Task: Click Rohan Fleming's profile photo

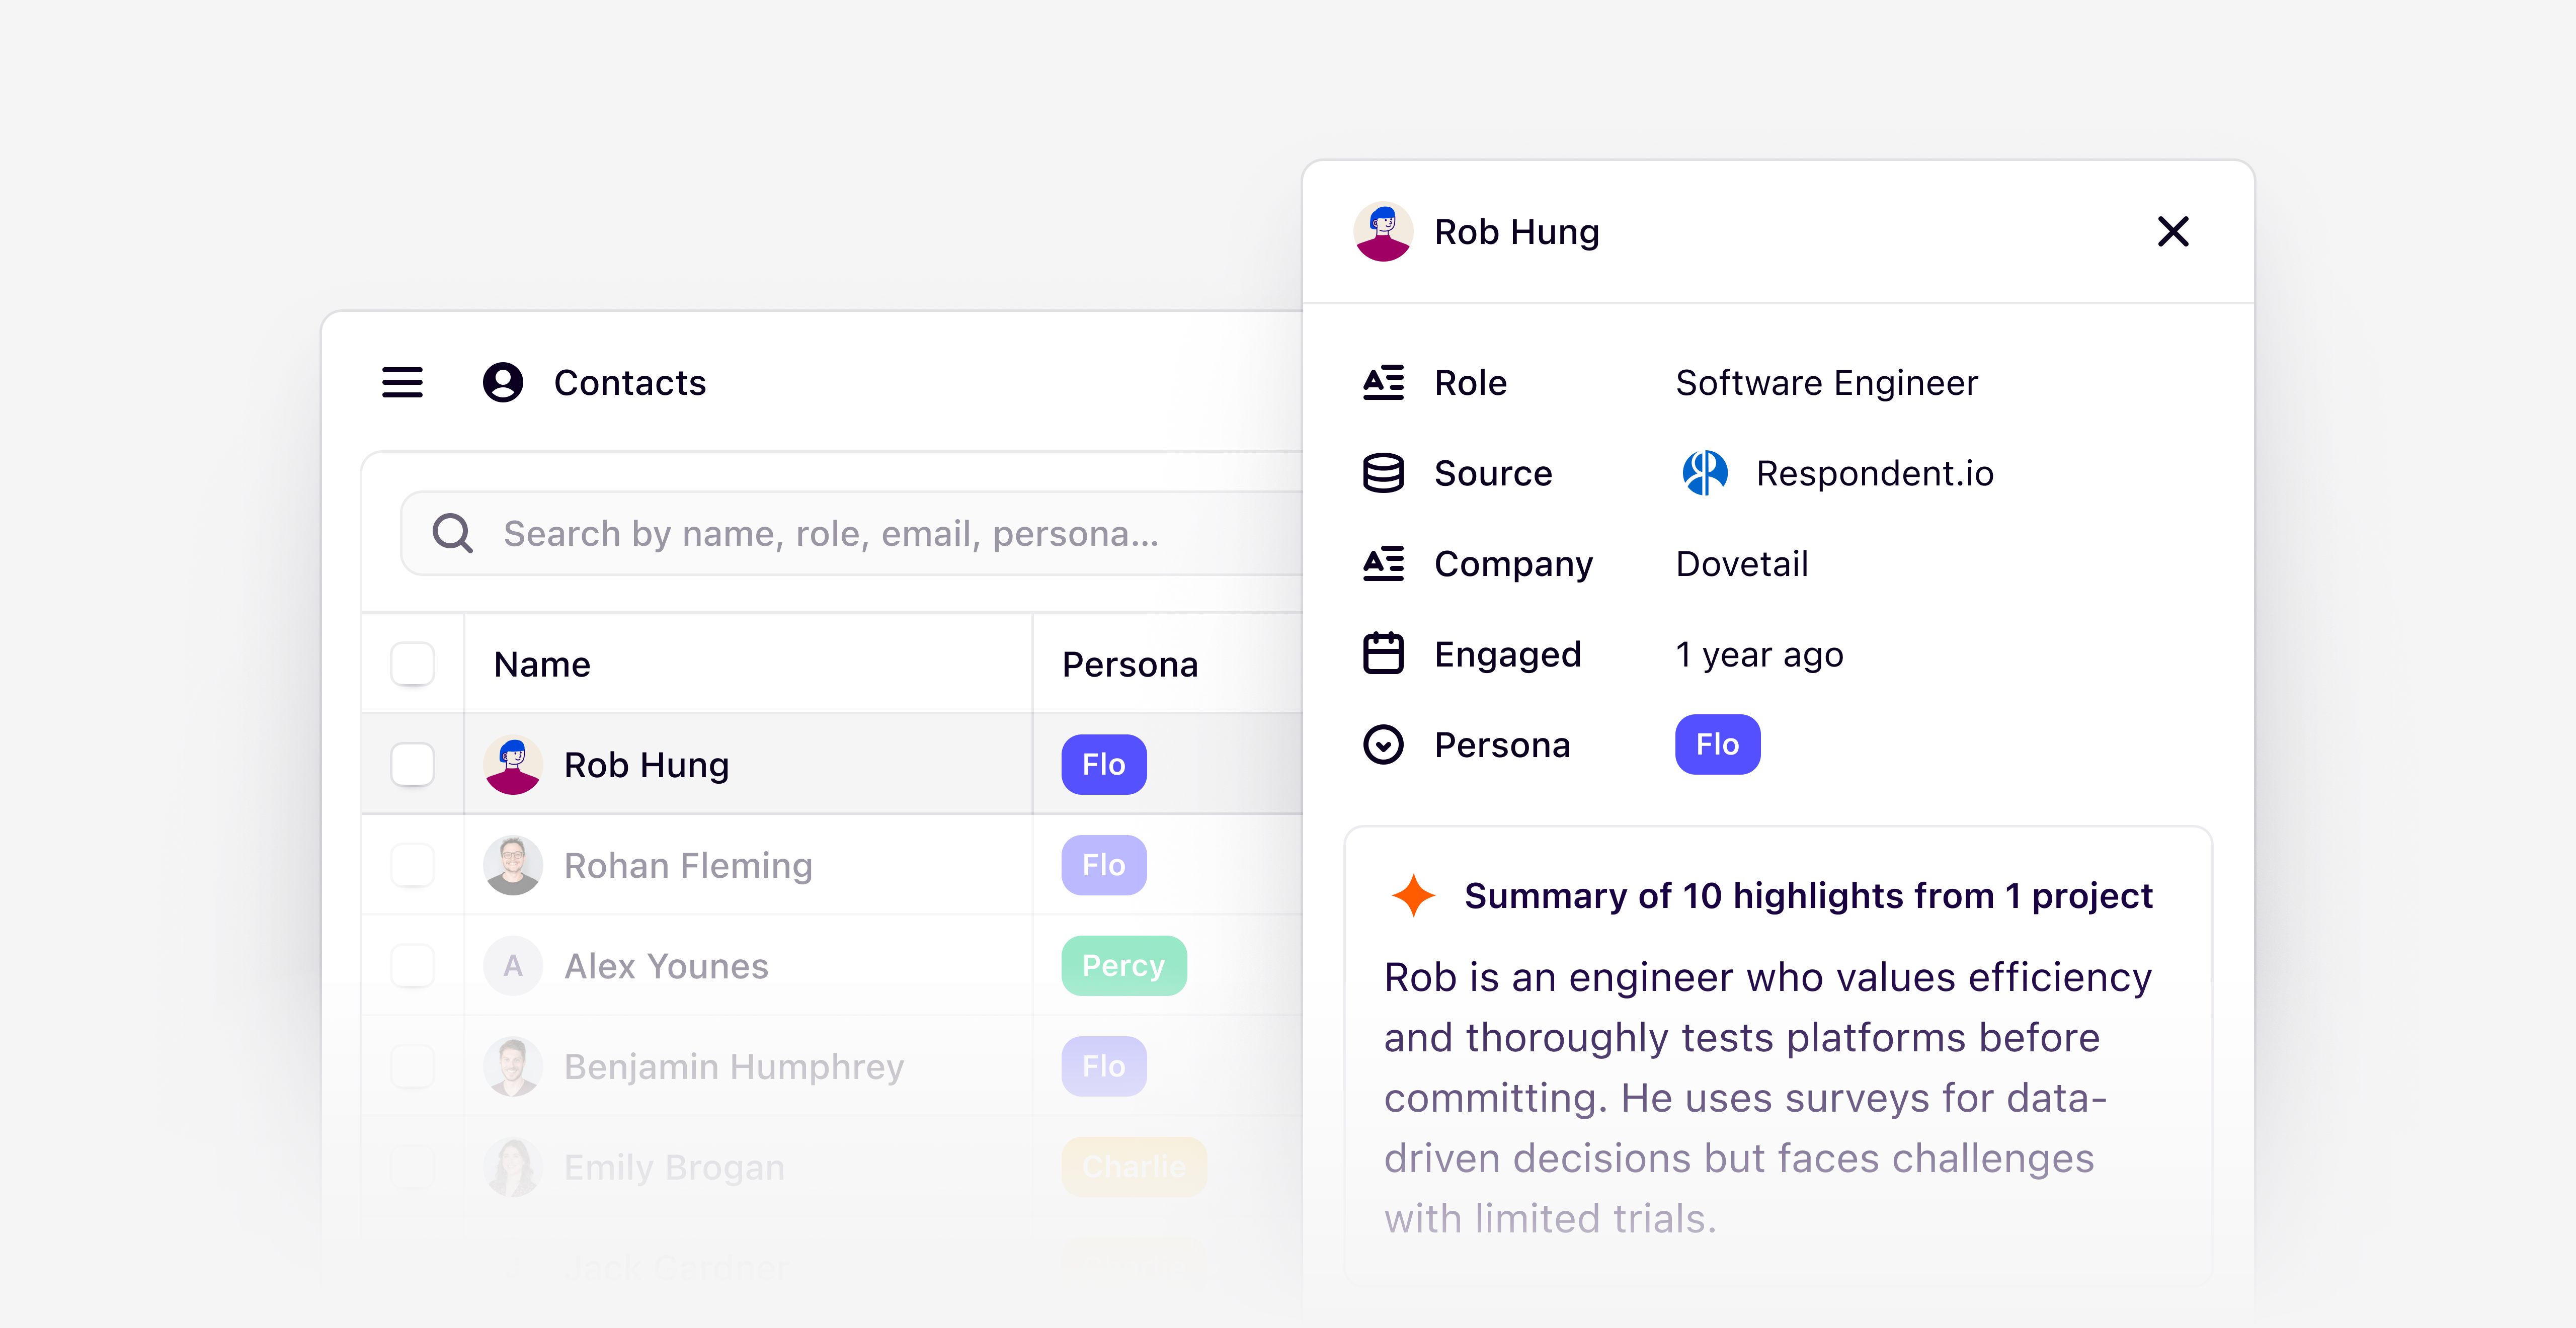Action: 512,865
